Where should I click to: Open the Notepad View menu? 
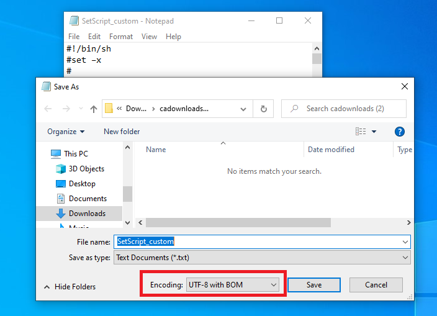pos(149,37)
